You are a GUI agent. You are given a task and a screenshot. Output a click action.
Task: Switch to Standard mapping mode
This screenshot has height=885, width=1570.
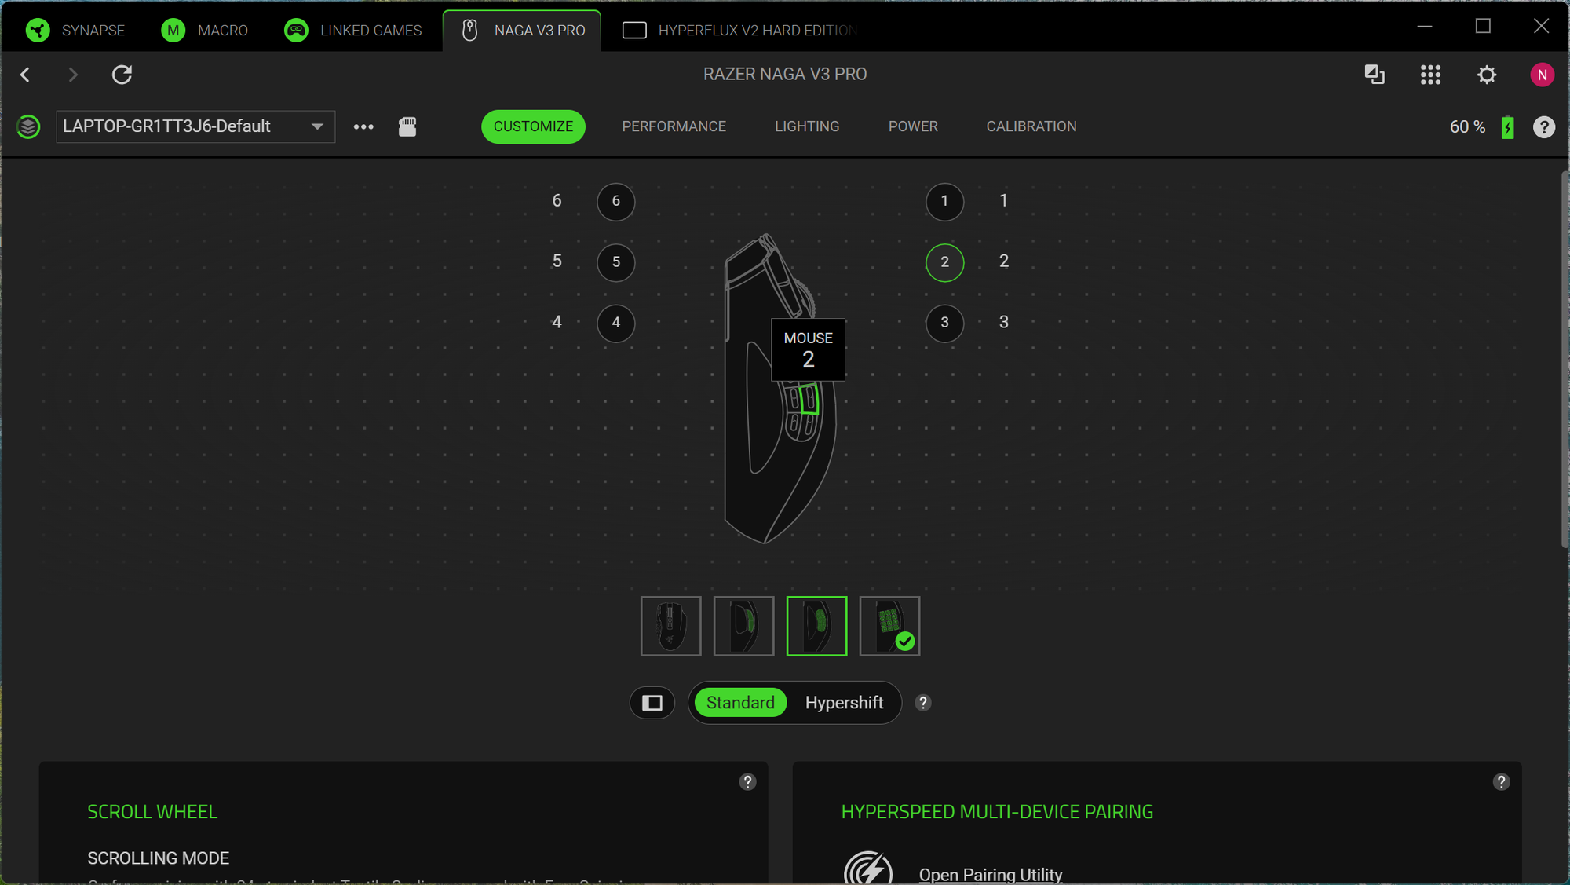(x=740, y=703)
